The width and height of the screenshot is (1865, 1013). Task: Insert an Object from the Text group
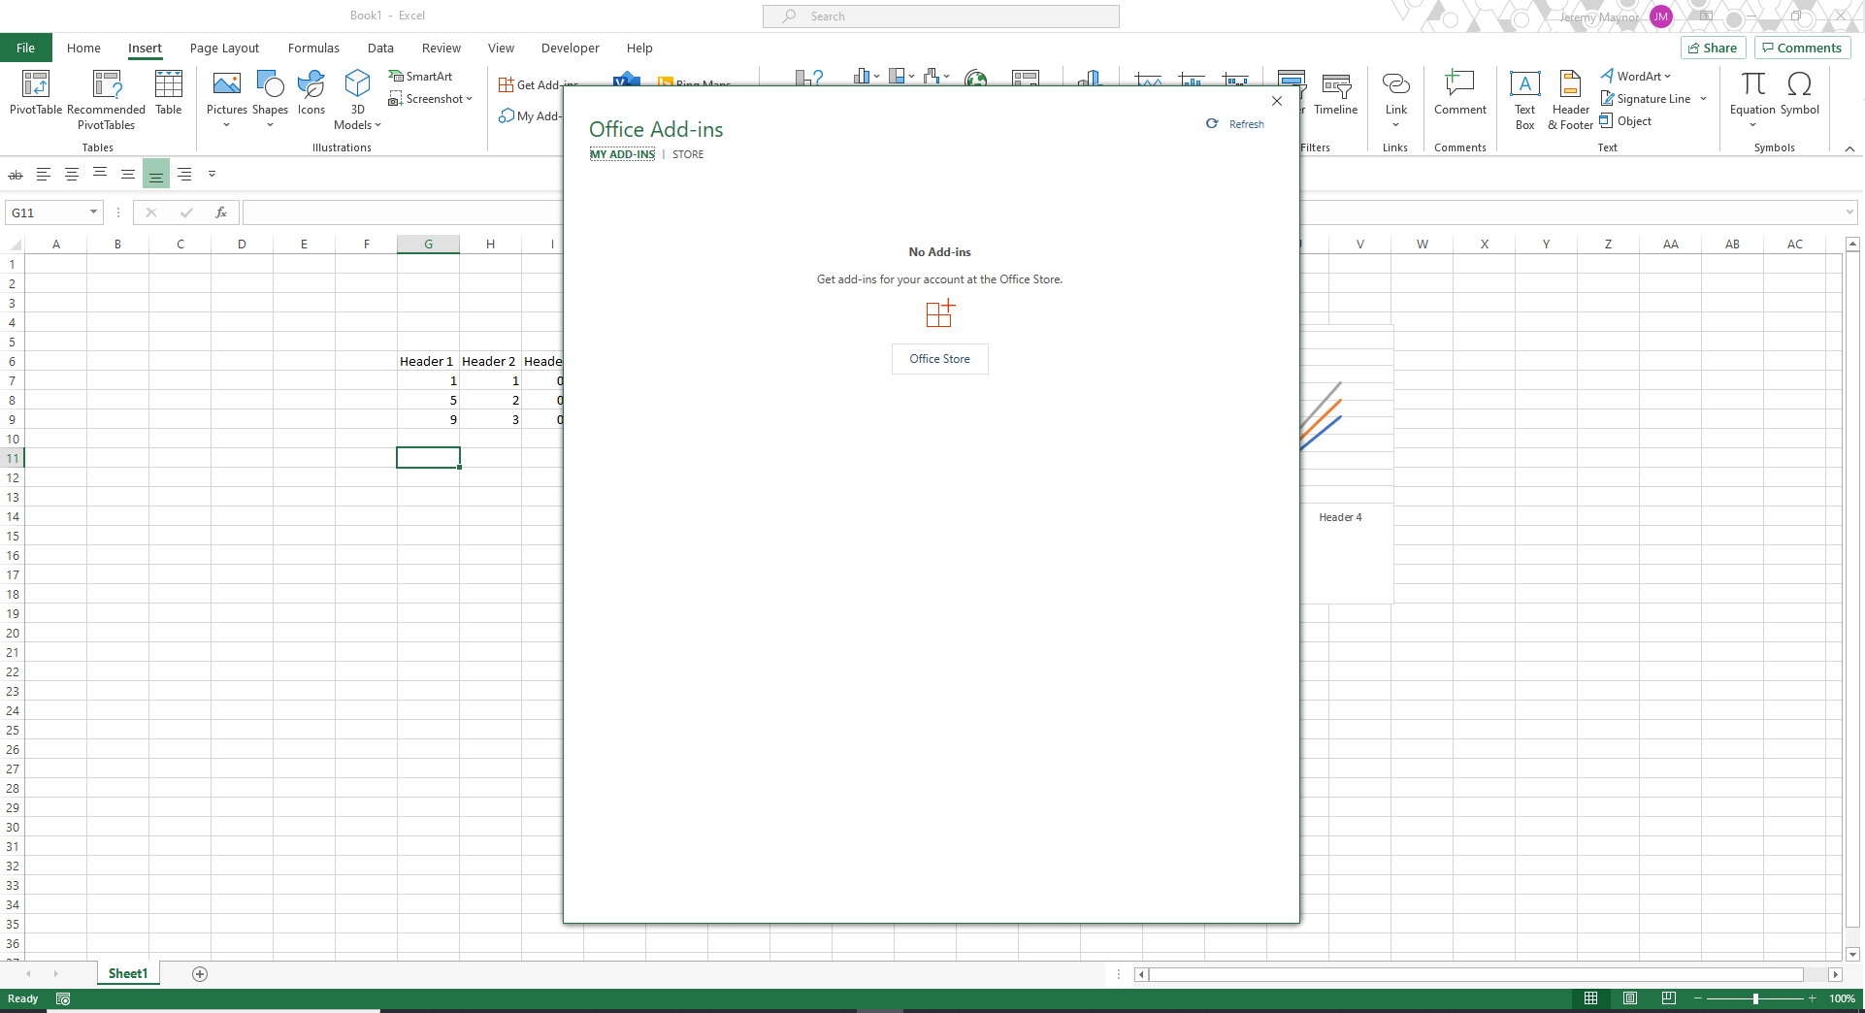tap(1626, 121)
